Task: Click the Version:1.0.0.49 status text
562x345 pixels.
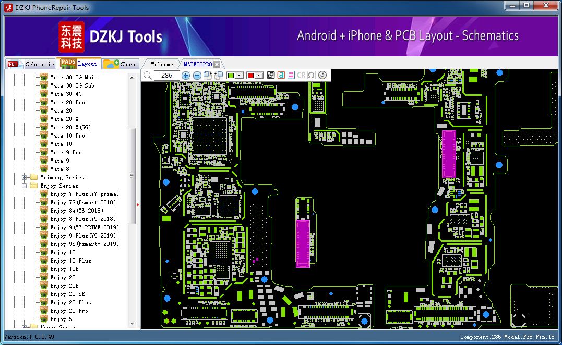Action: coord(29,337)
